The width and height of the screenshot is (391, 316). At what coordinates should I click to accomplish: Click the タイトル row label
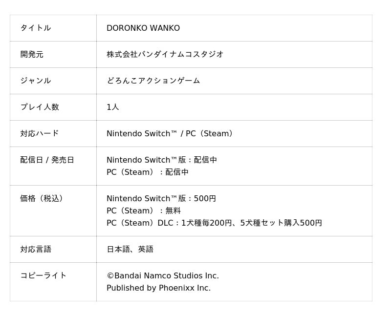coord(36,28)
